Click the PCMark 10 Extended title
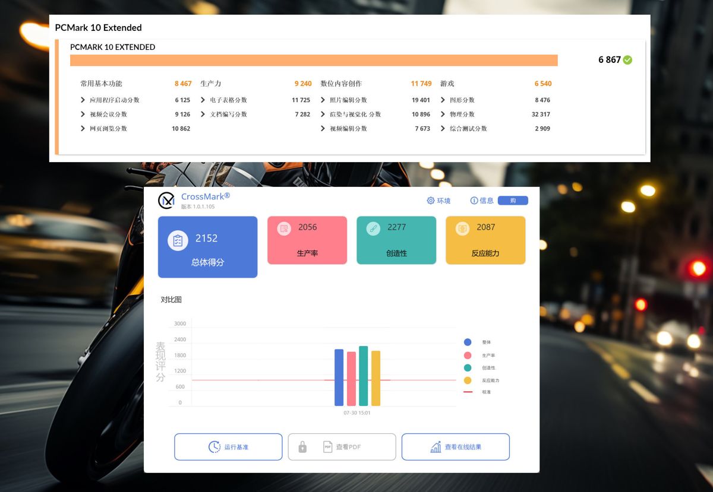Image resolution: width=713 pixels, height=492 pixels. (x=98, y=28)
